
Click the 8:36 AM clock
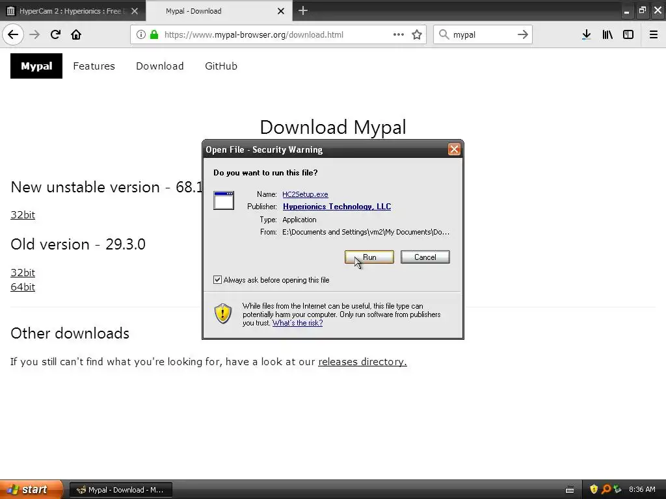pos(642,489)
